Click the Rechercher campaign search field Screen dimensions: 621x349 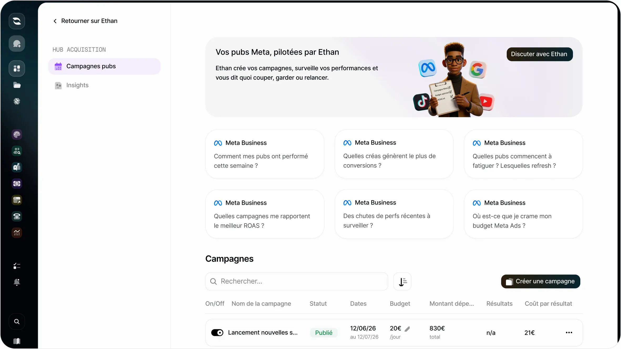tap(297, 281)
